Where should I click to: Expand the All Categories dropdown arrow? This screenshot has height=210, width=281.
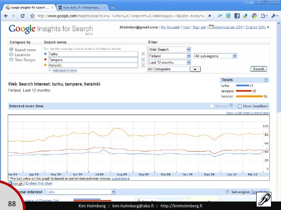tap(195, 69)
